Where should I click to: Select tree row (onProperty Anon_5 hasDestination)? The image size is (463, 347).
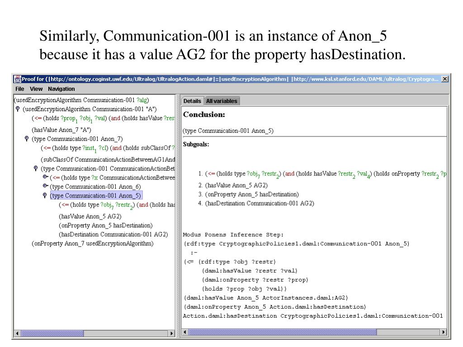(x=106, y=225)
